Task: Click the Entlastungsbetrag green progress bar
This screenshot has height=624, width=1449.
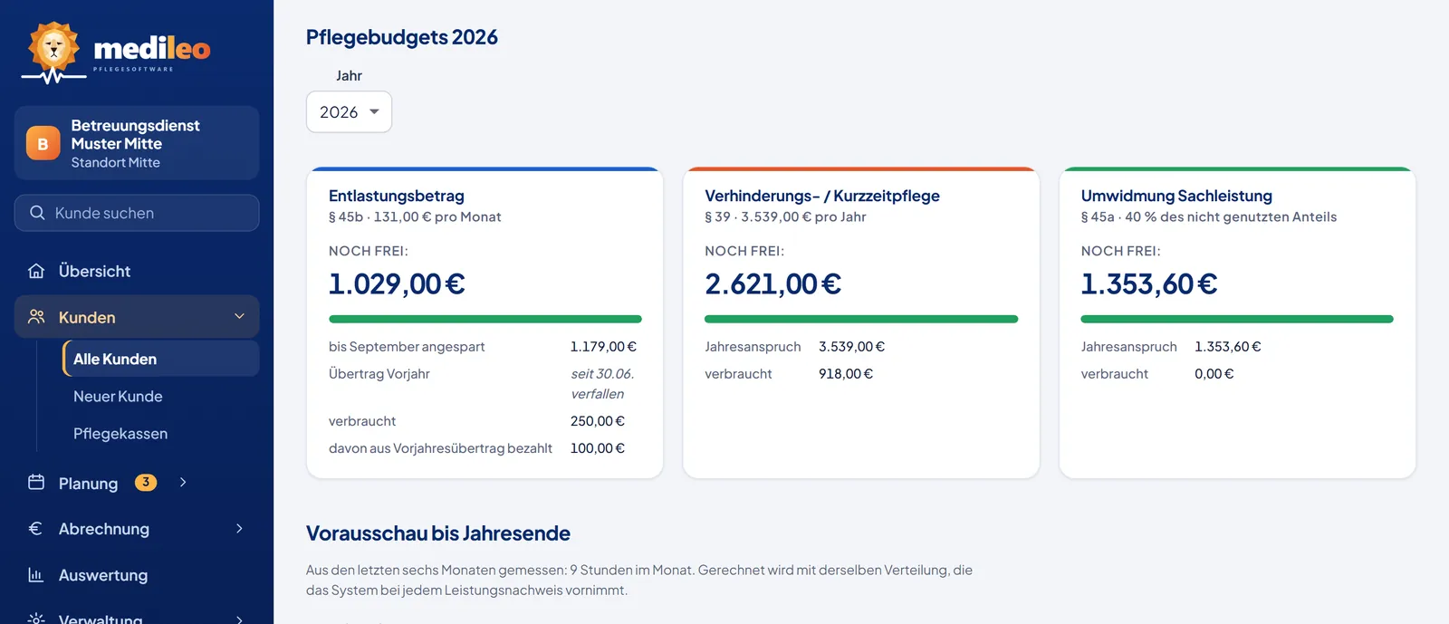Action: pos(485,319)
